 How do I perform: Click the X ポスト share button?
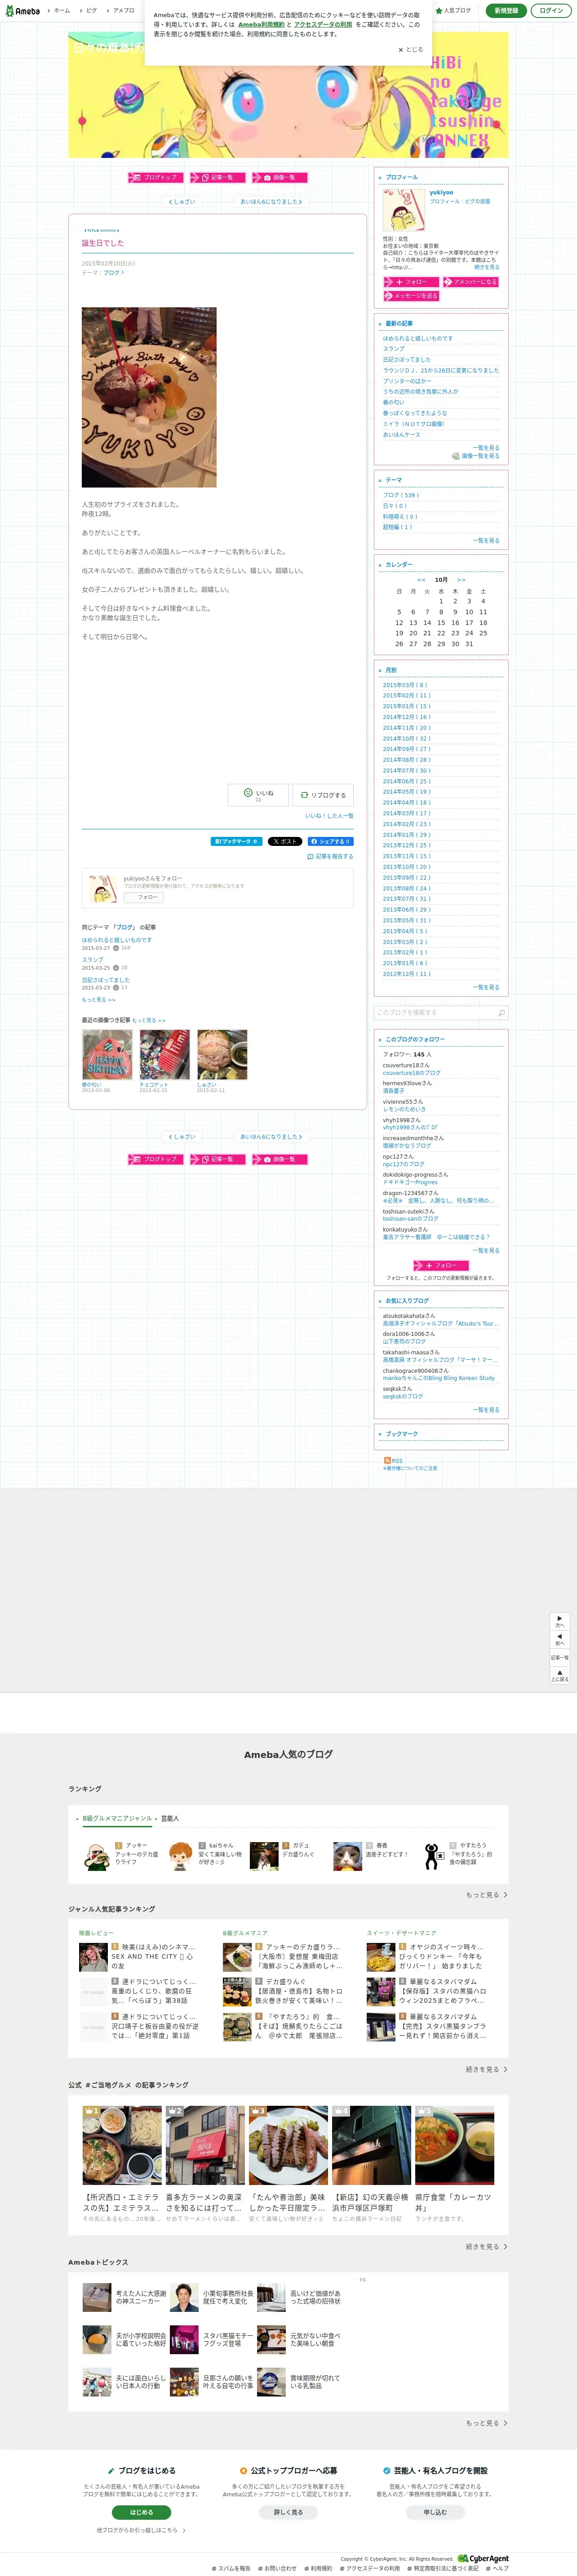point(284,842)
